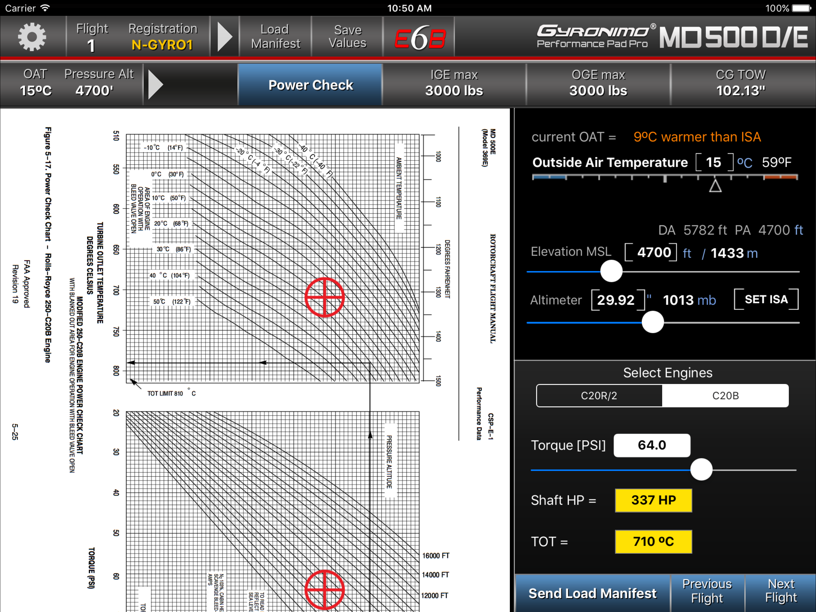Tap the Gyronimo MD 500 D/E logo
This screenshot has width=816, height=612.
pos(672,36)
